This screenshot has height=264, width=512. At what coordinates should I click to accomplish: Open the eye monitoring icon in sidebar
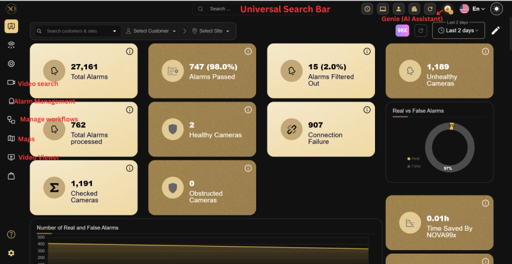pos(11,45)
